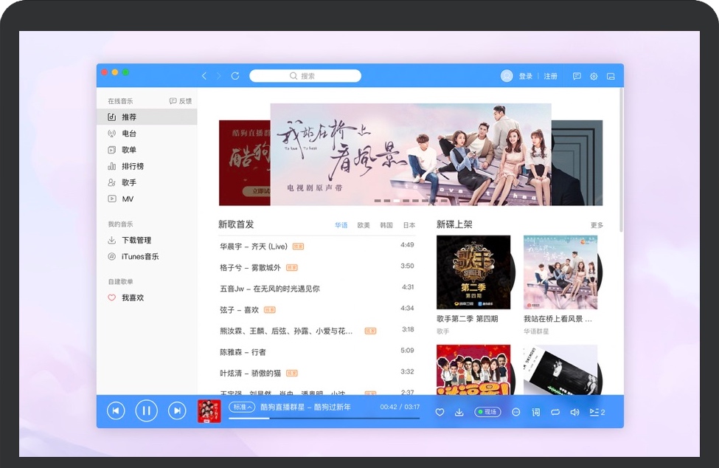
Task: Favorite the current song with heart icon
Action: [440, 412]
